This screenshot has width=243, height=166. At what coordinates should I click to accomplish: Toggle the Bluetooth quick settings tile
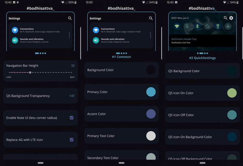point(197,26)
